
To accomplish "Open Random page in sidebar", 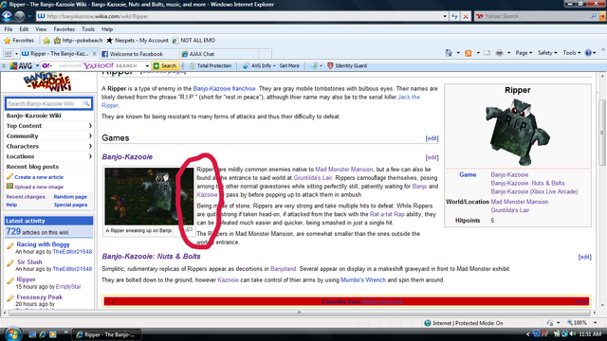I will 70,197.
